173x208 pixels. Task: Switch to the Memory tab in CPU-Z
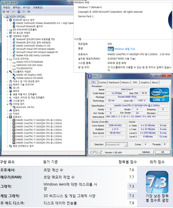(125, 82)
